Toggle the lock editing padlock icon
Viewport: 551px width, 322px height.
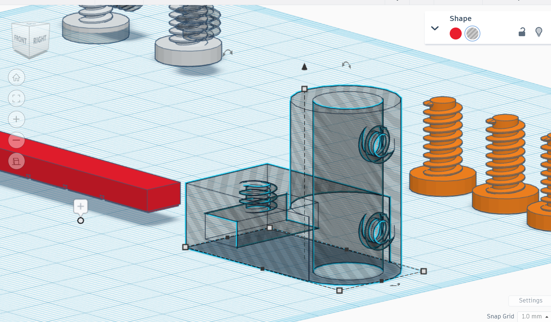(522, 32)
